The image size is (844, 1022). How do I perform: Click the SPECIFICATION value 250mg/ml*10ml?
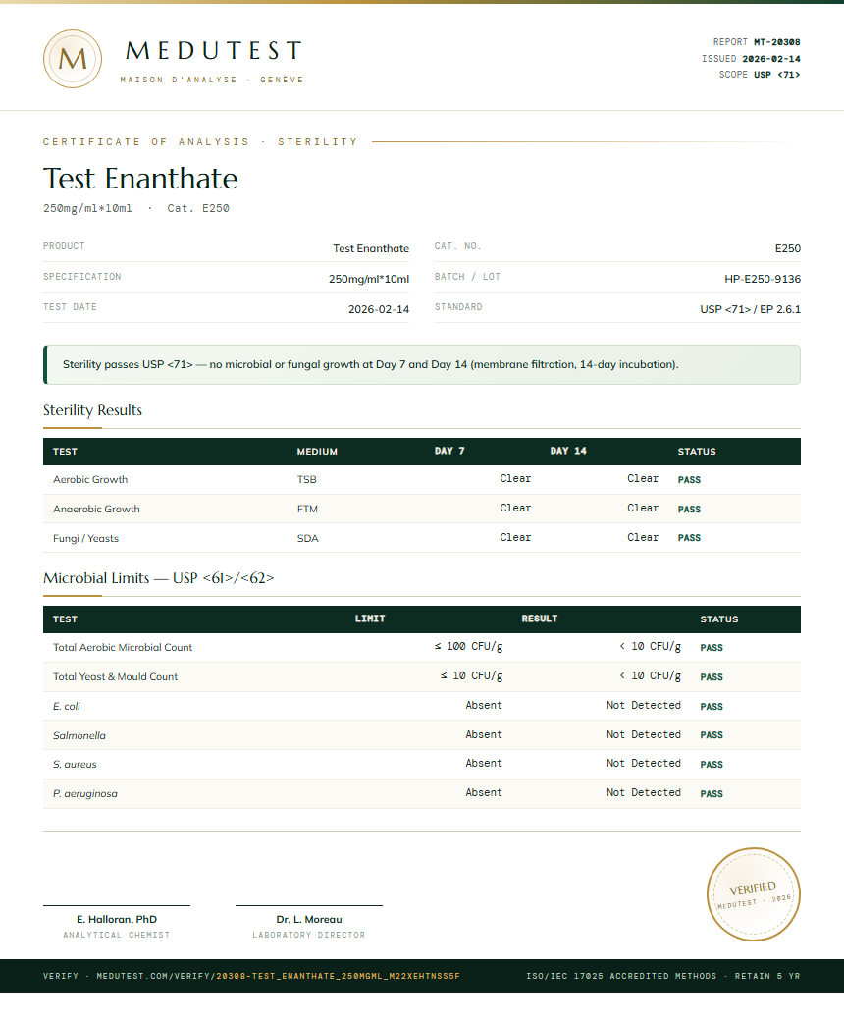(369, 279)
